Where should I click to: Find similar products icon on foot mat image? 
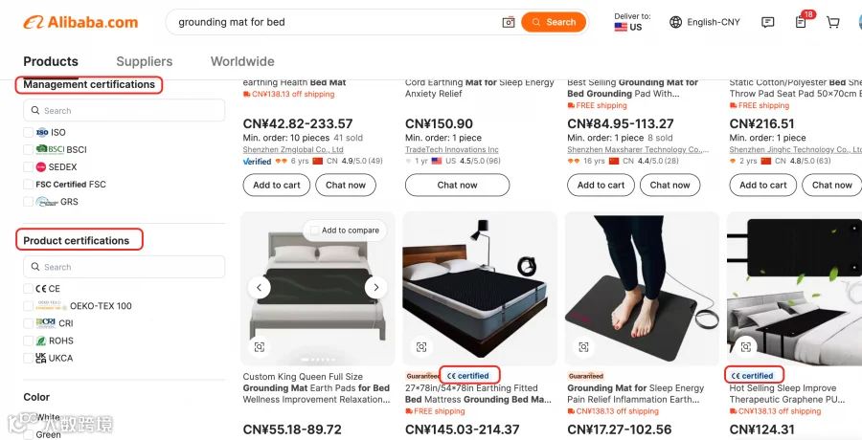click(584, 346)
